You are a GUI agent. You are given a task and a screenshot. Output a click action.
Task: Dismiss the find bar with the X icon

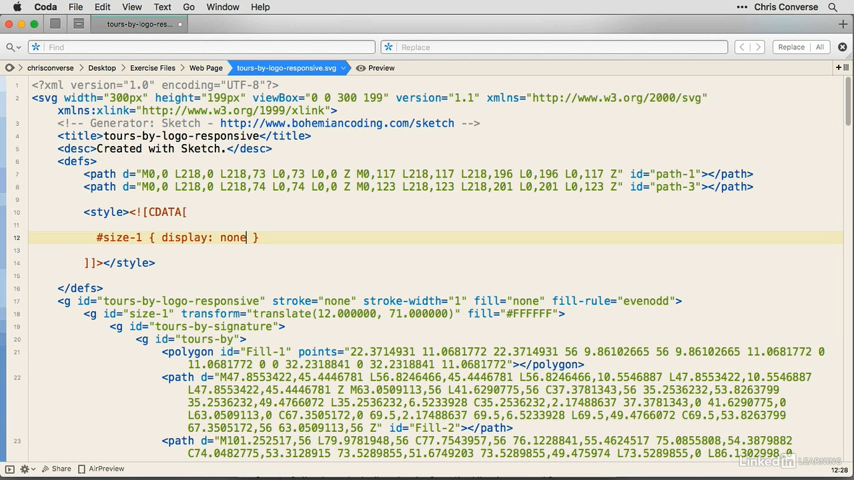point(843,47)
